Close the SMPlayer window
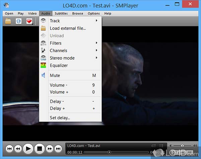The height and width of the screenshot is (159, 201). click(x=190, y=4)
